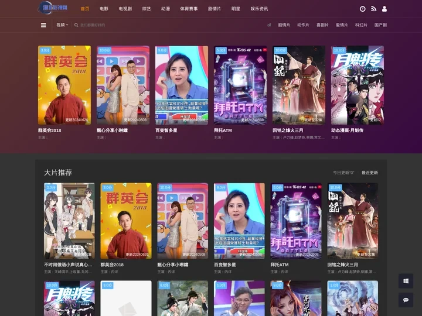Image resolution: width=422 pixels, height=316 pixels.
Task: Select the 喜剧片 quick link
Action: (322, 25)
